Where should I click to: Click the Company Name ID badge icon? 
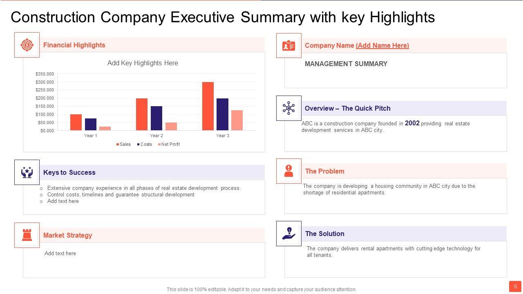coord(289,46)
